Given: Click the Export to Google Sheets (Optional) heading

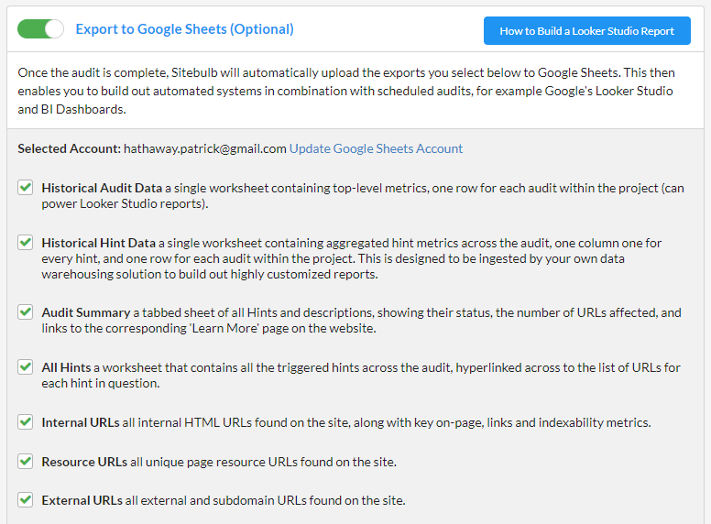Looking at the screenshot, I should click(184, 29).
